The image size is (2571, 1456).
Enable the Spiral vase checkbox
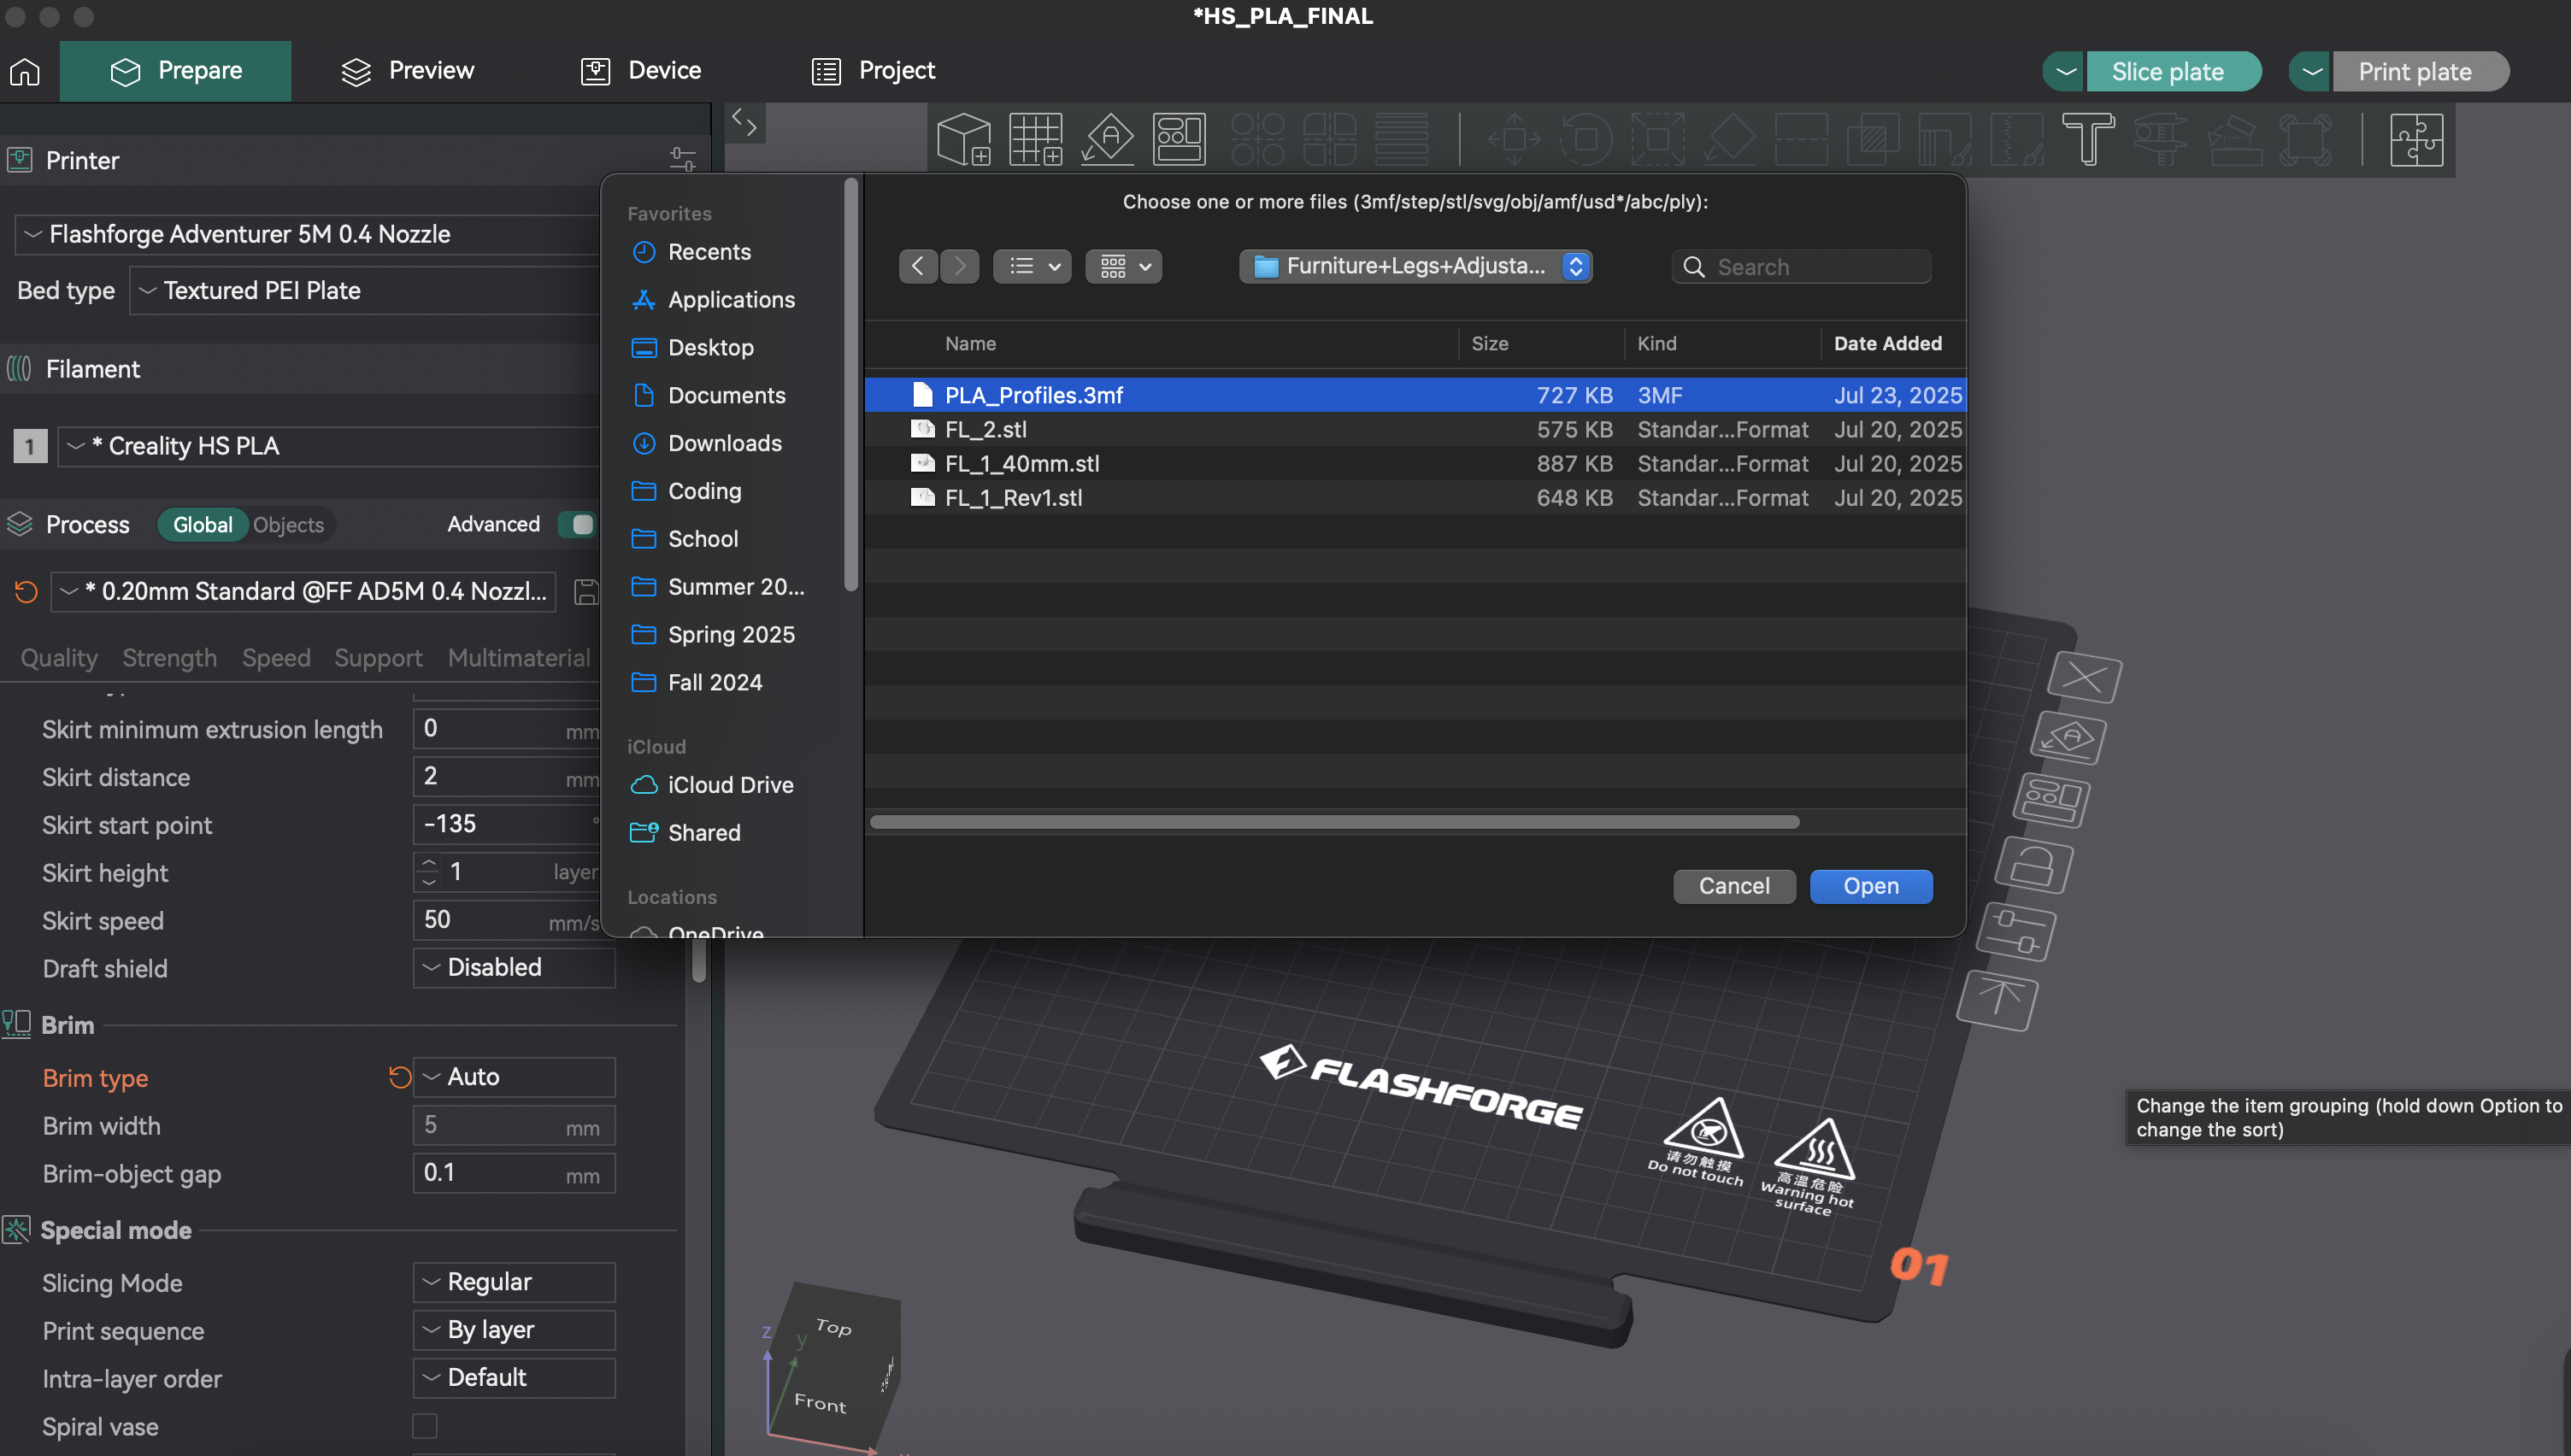pyautogui.click(x=425, y=1426)
